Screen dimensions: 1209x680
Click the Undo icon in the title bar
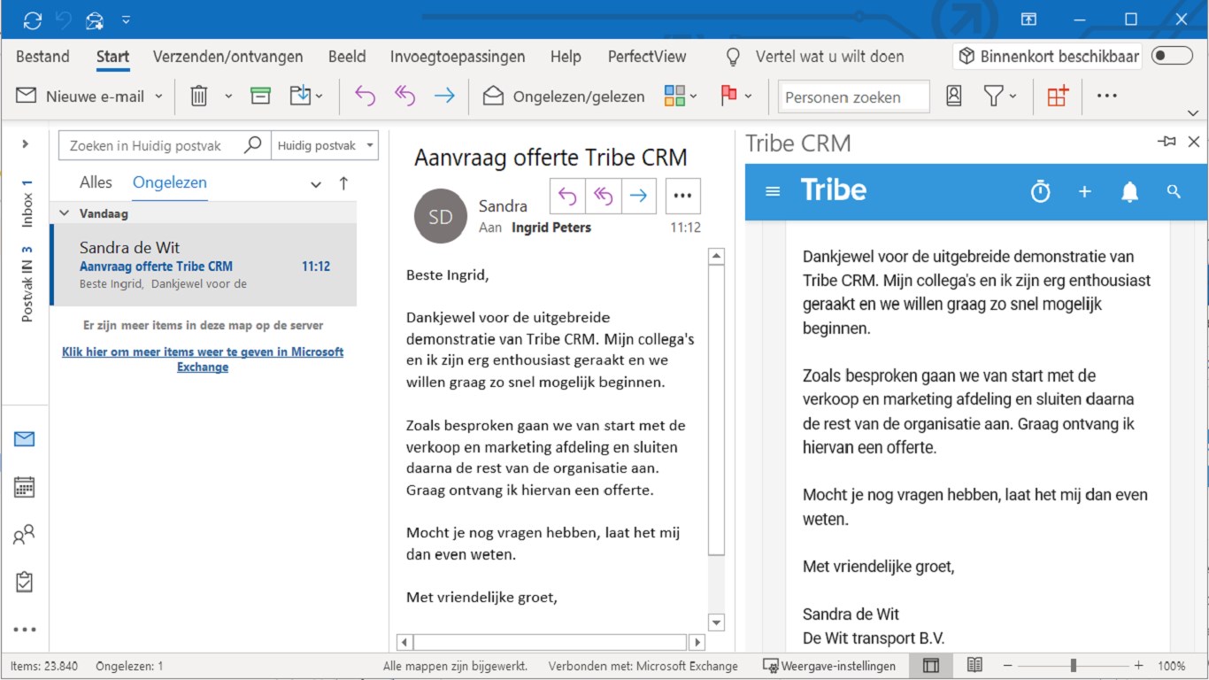pos(64,19)
